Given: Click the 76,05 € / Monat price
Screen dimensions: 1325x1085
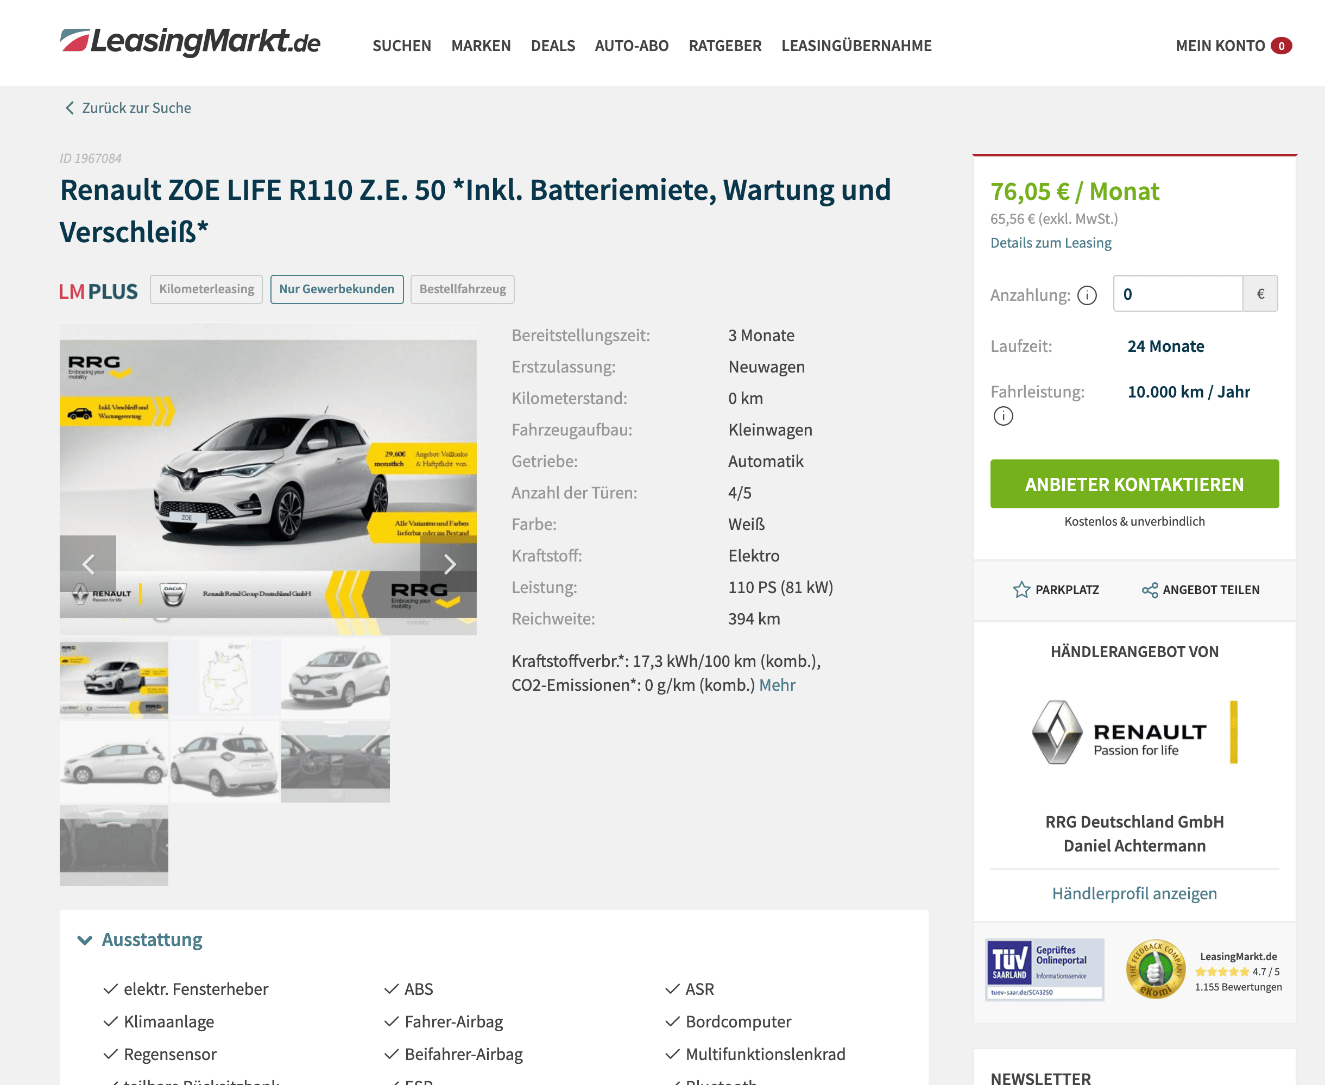Looking at the screenshot, I should click(x=1074, y=191).
